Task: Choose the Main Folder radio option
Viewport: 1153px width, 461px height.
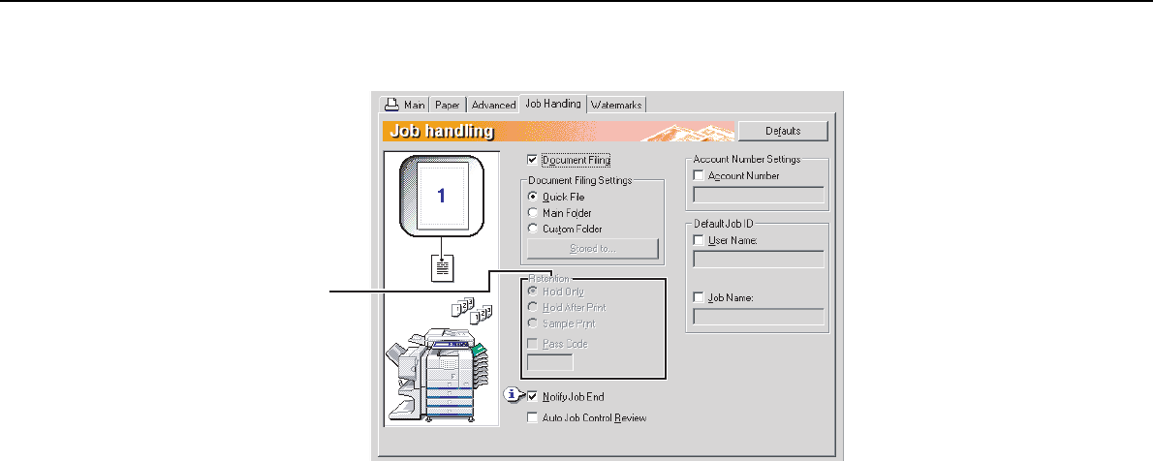Action: click(x=532, y=213)
